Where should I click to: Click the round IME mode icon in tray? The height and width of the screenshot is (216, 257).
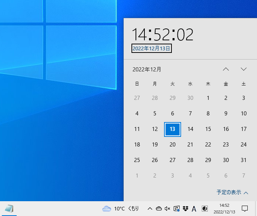pos(204,209)
